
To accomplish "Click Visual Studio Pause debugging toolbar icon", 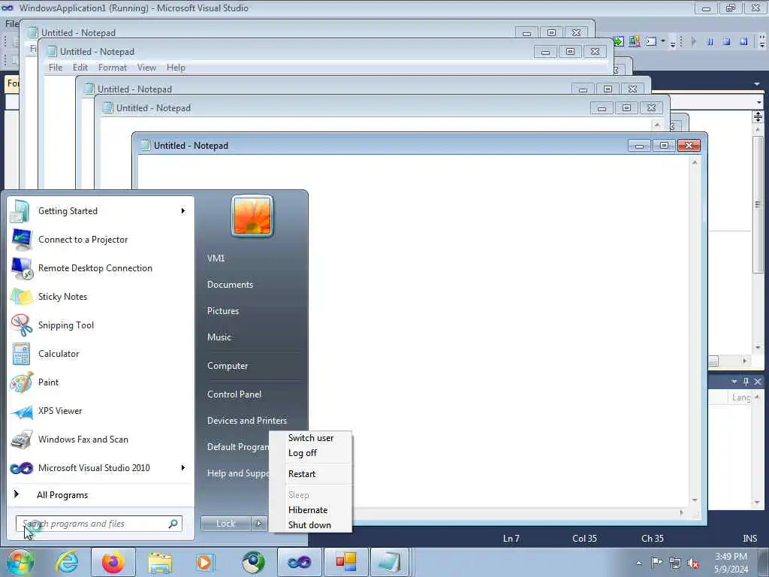I will click(x=710, y=42).
